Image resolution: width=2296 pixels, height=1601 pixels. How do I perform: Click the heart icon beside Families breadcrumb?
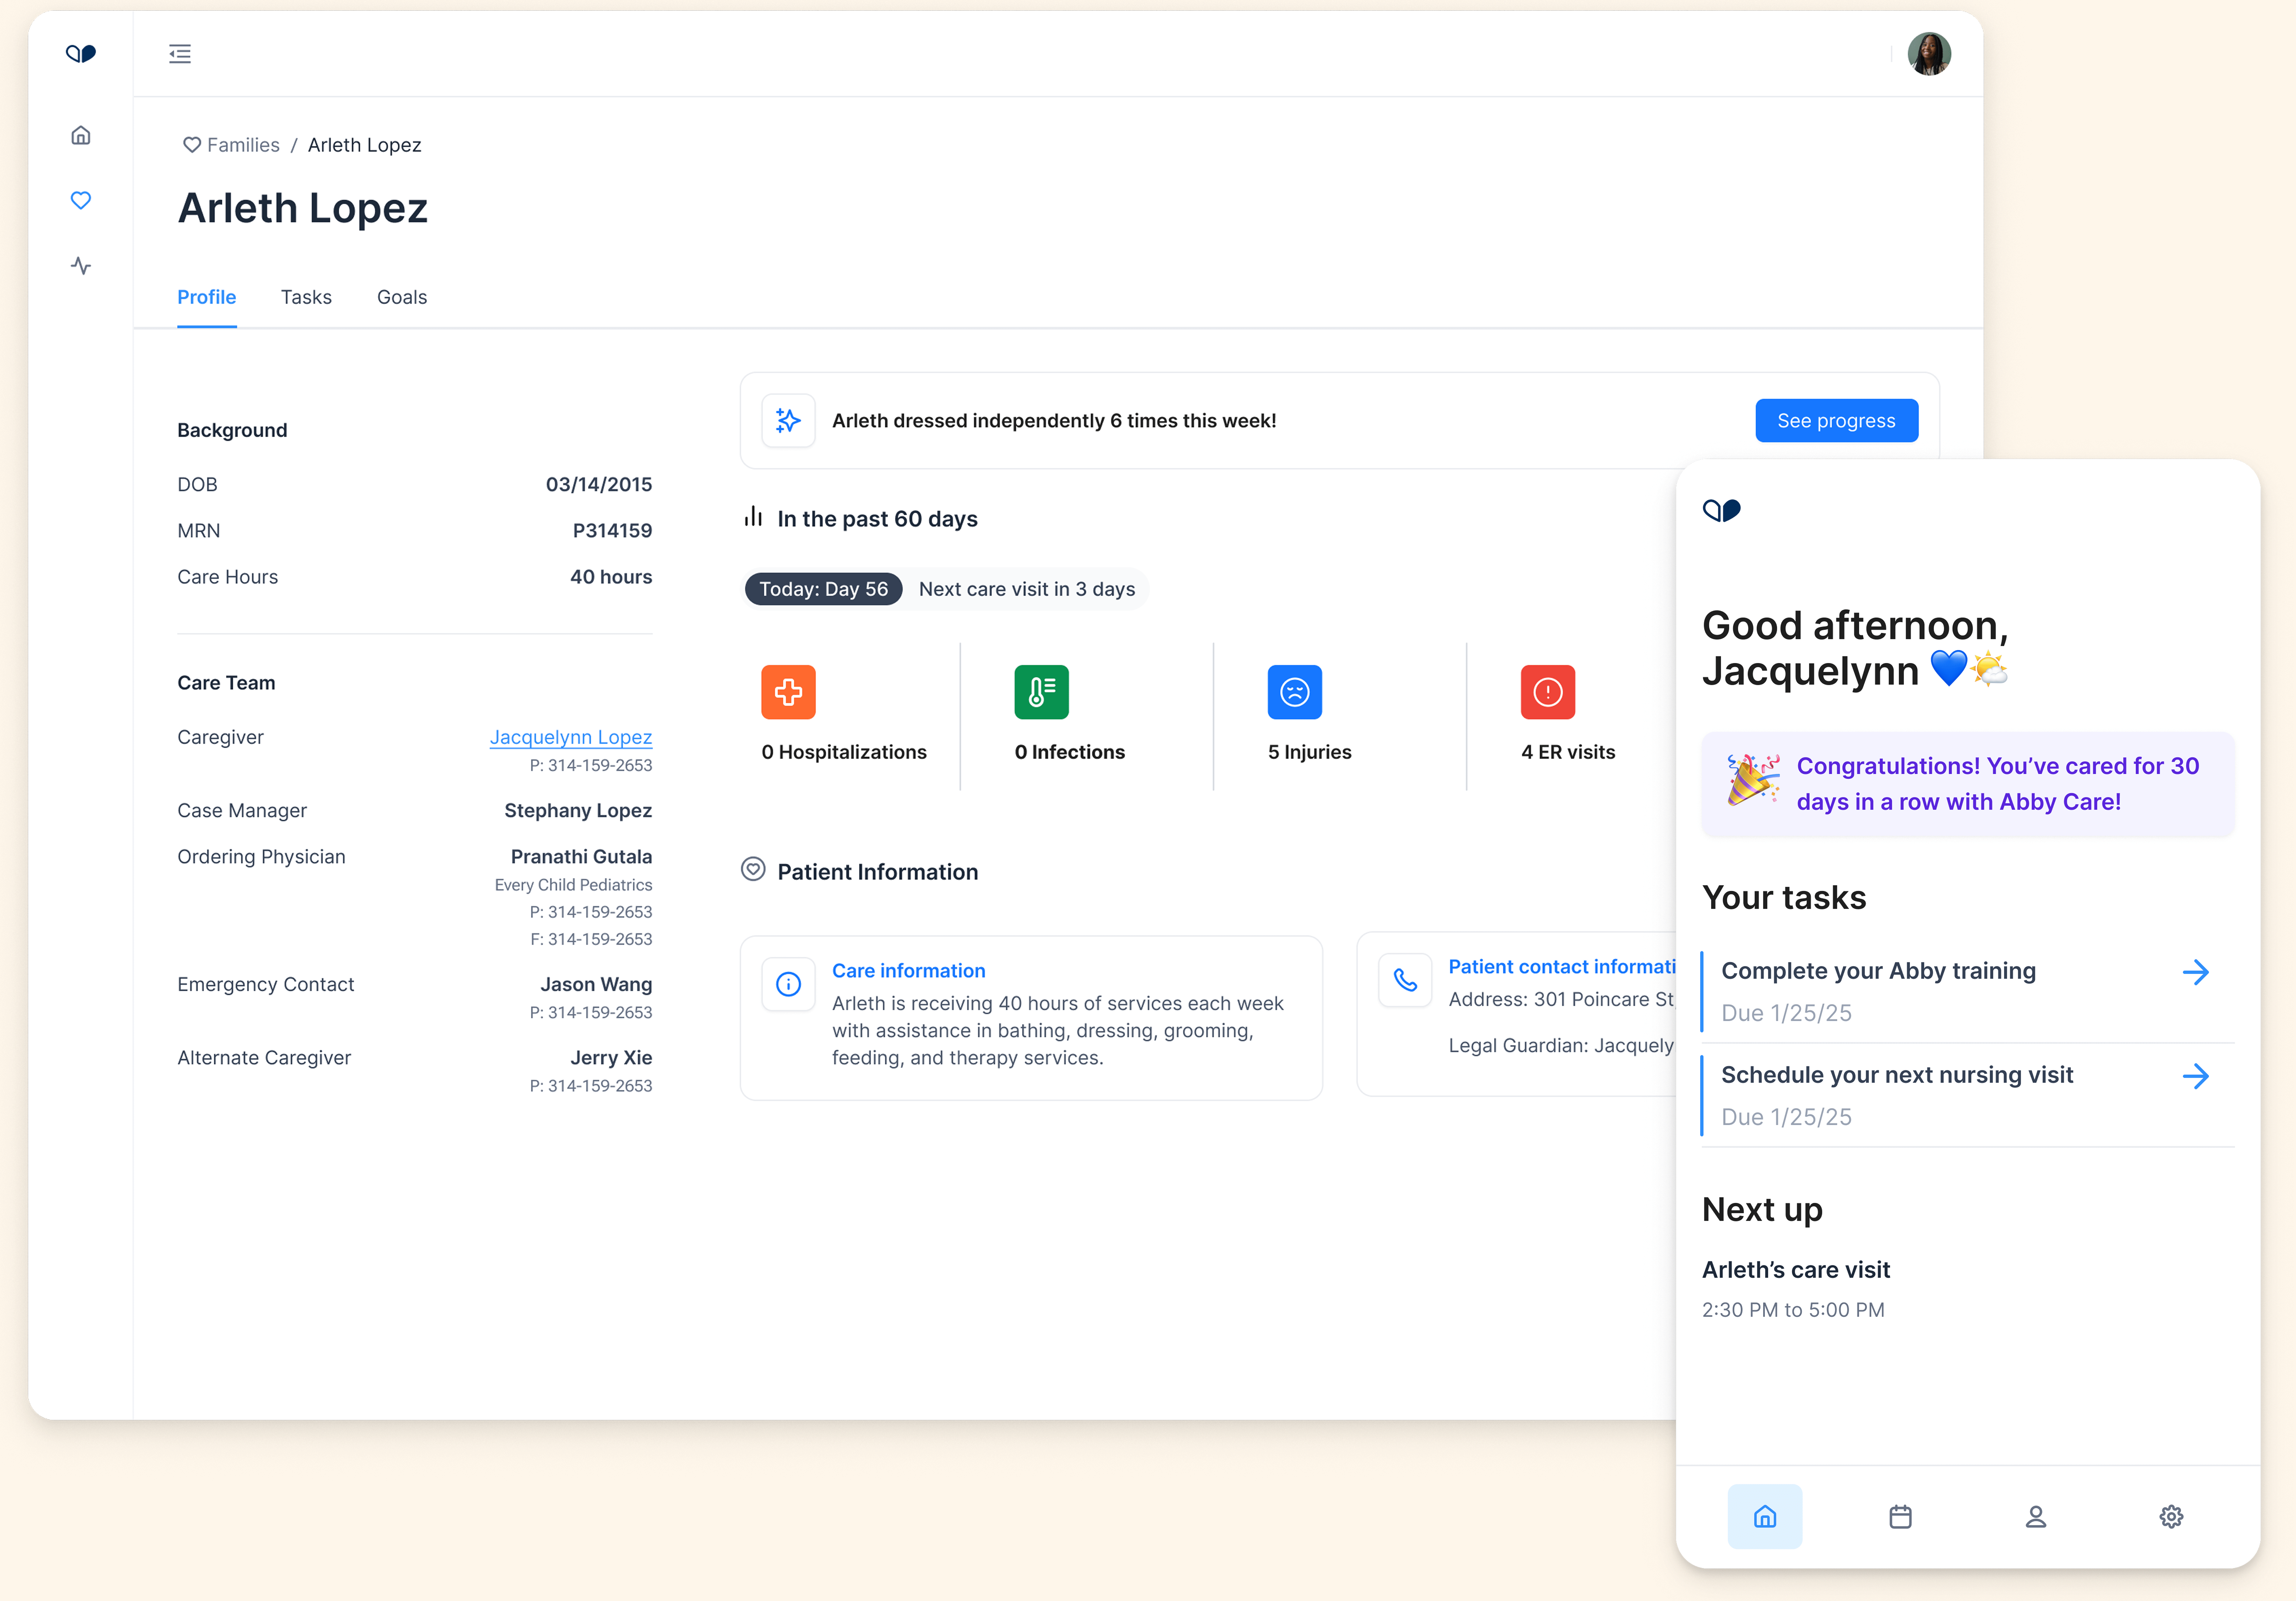[x=192, y=145]
